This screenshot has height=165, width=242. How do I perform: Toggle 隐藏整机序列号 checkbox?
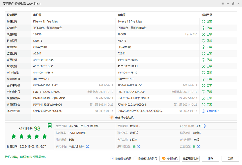tap(136, 159)
